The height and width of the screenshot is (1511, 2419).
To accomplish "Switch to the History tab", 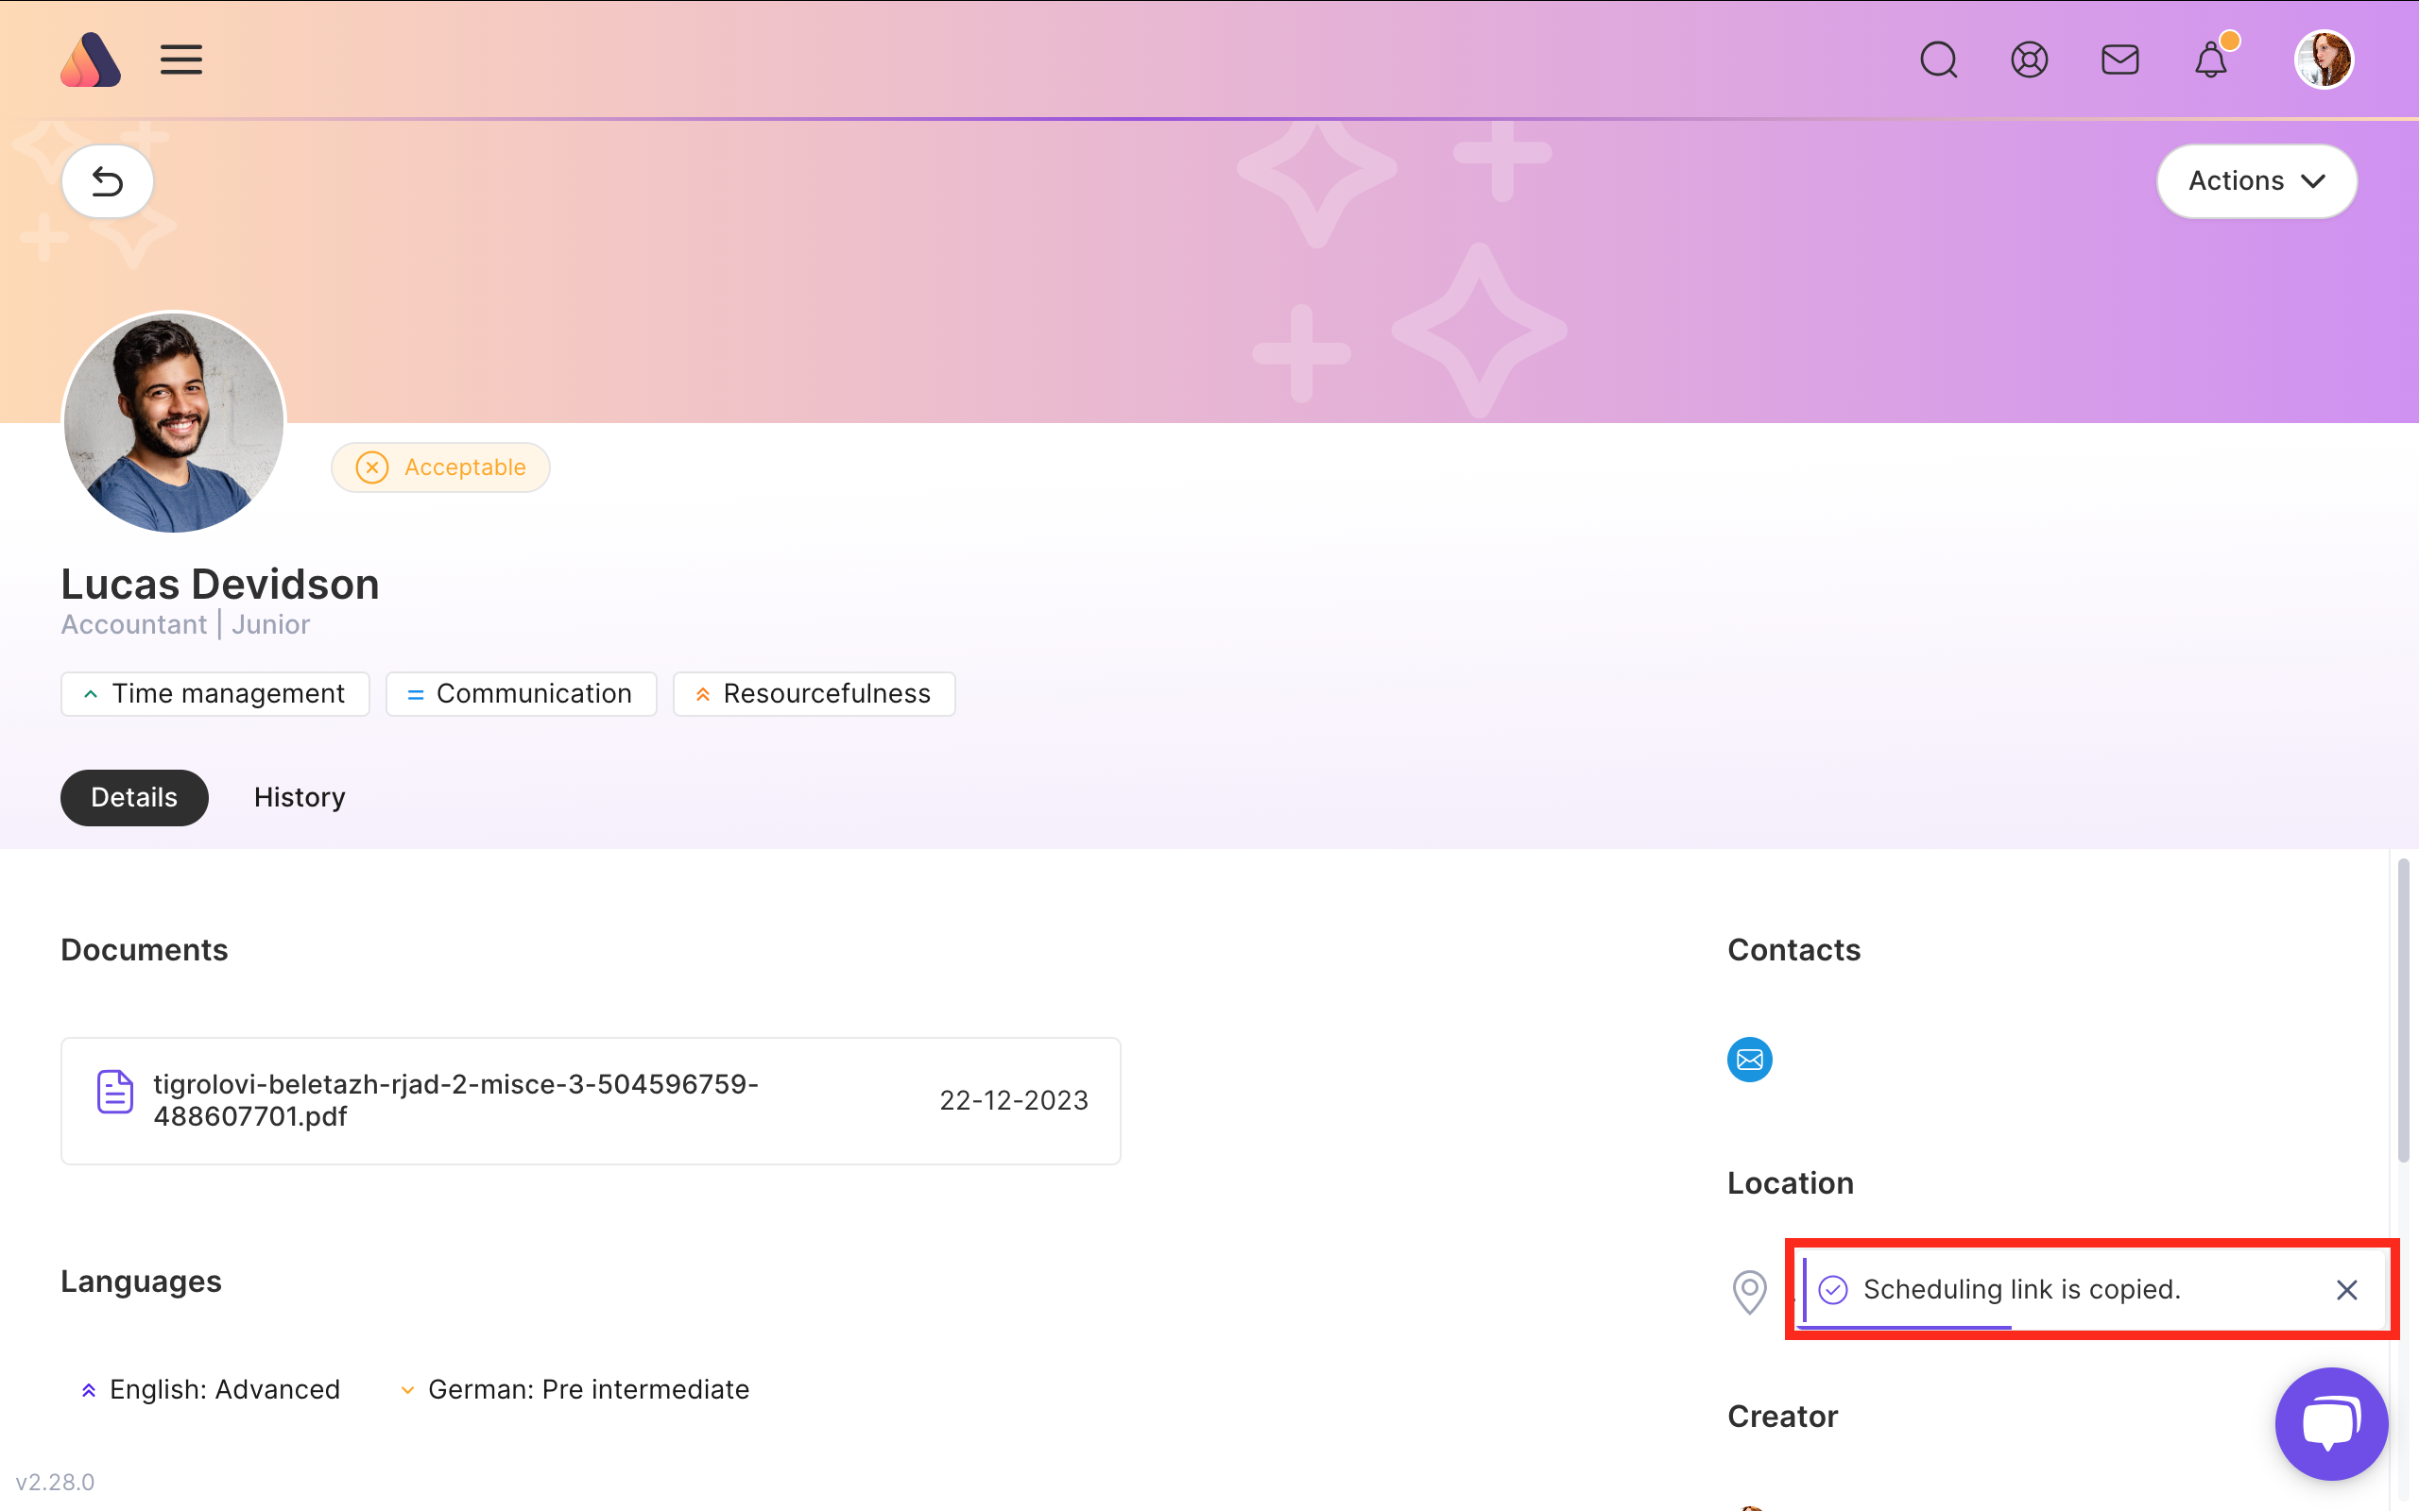I will pyautogui.click(x=300, y=797).
